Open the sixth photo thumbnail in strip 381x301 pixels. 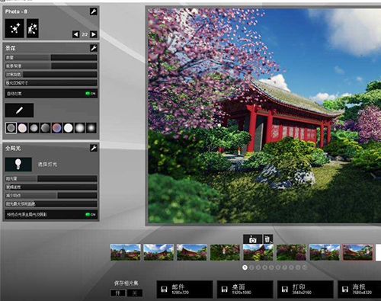[x=291, y=252]
